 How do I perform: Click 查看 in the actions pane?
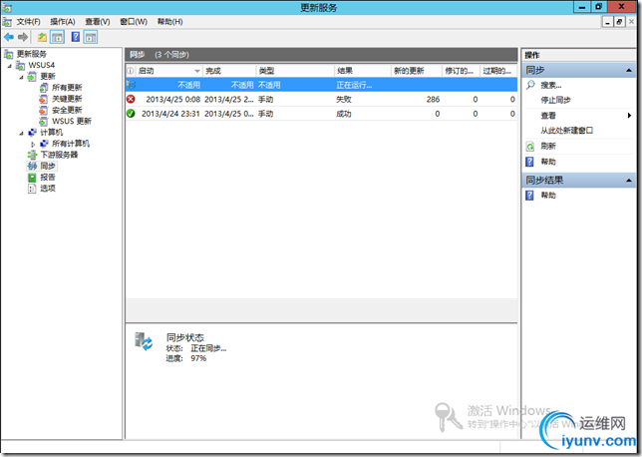click(548, 116)
